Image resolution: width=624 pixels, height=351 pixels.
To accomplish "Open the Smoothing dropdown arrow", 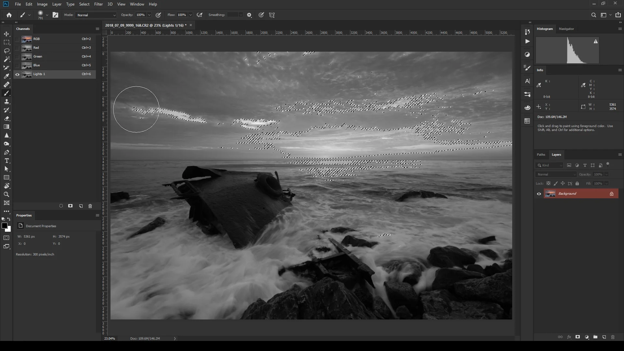I will pyautogui.click(x=240, y=15).
